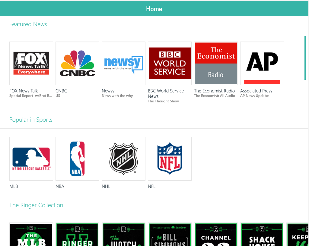
Task: Open the CNBC peacock logo tile
Action: click(77, 63)
